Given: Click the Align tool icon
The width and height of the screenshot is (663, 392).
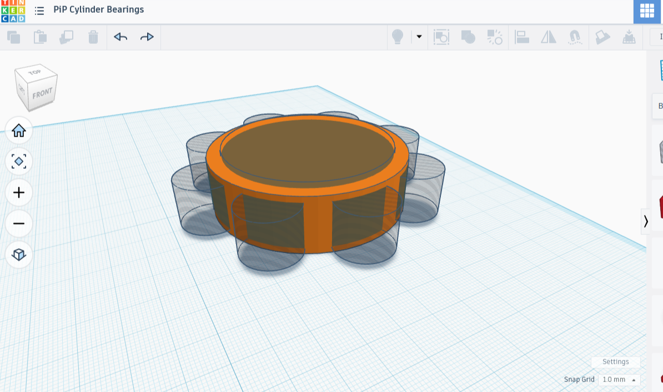Looking at the screenshot, I should click(x=522, y=37).
